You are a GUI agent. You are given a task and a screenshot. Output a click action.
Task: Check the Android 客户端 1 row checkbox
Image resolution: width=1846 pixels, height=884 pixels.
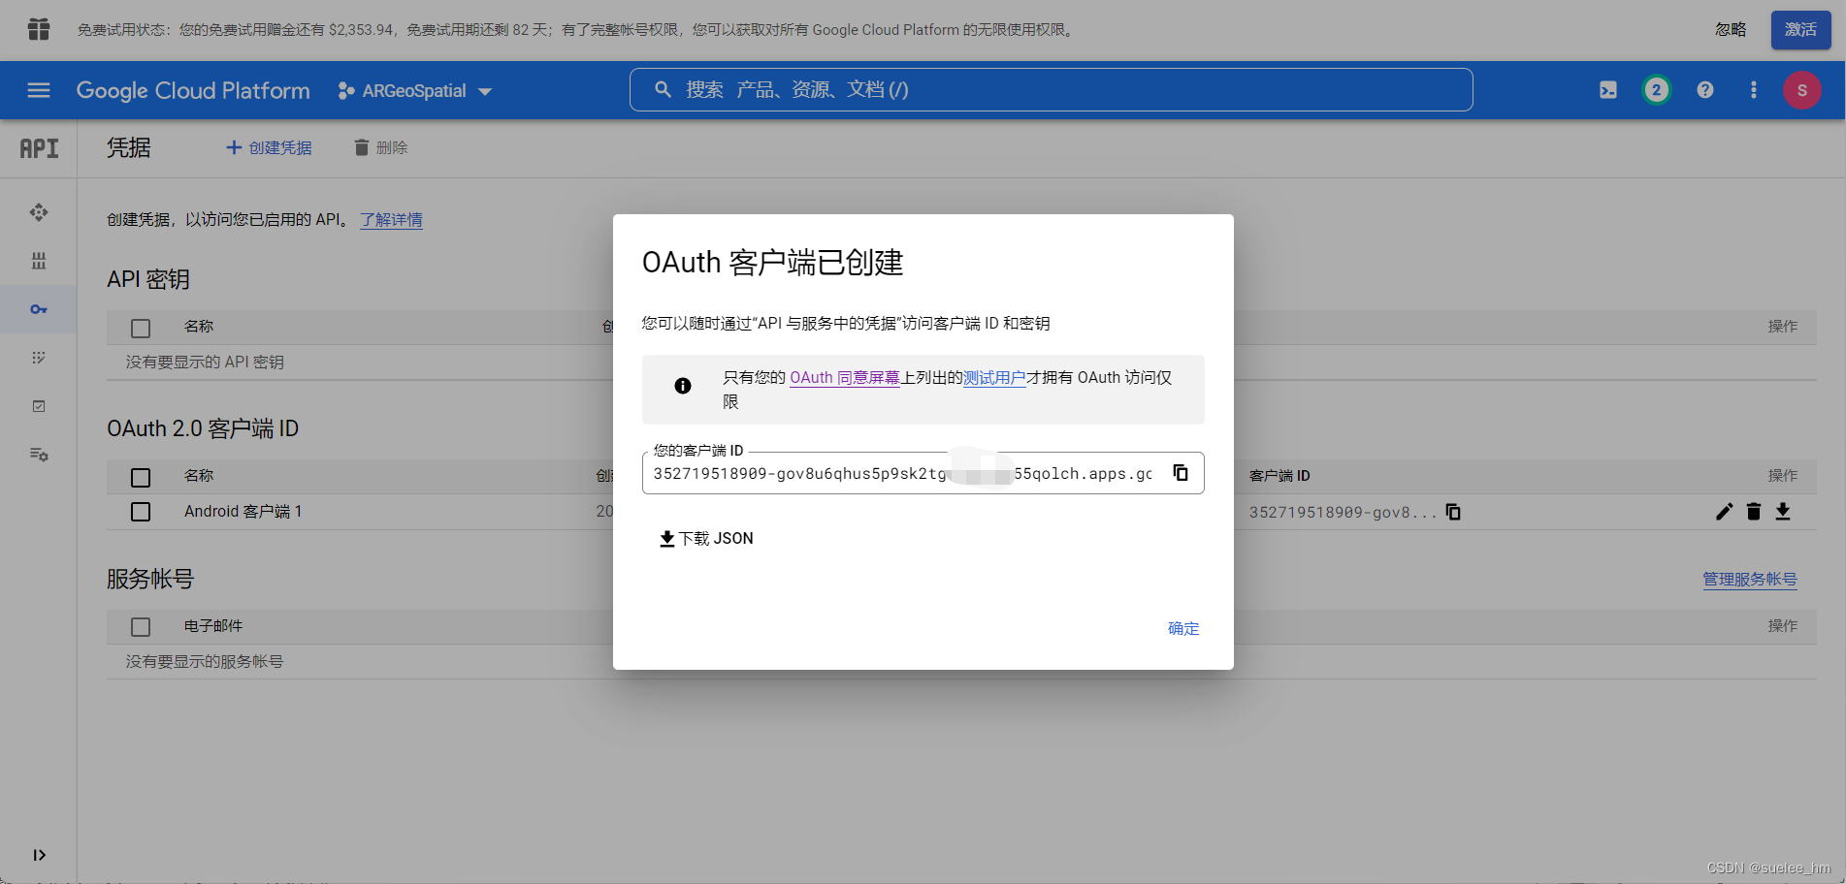point(141,512)
